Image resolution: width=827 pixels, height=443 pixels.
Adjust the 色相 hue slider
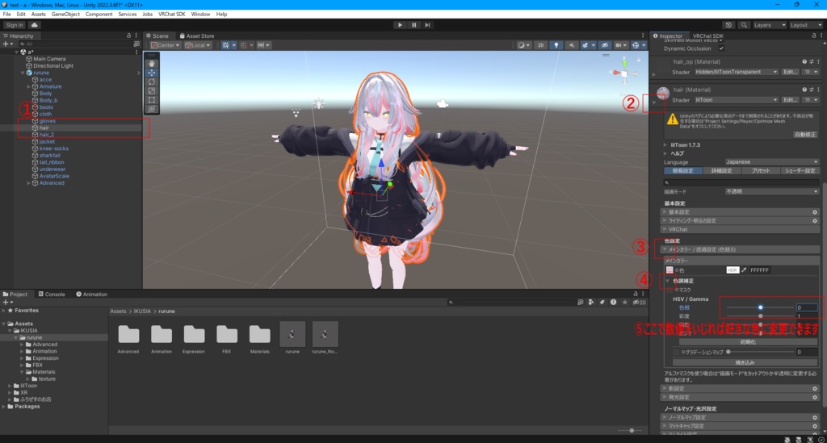[x=760, y=307]
